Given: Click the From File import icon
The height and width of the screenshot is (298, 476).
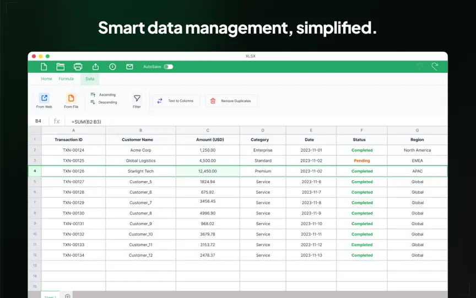Looking at the screenshot, I should 71,98.
